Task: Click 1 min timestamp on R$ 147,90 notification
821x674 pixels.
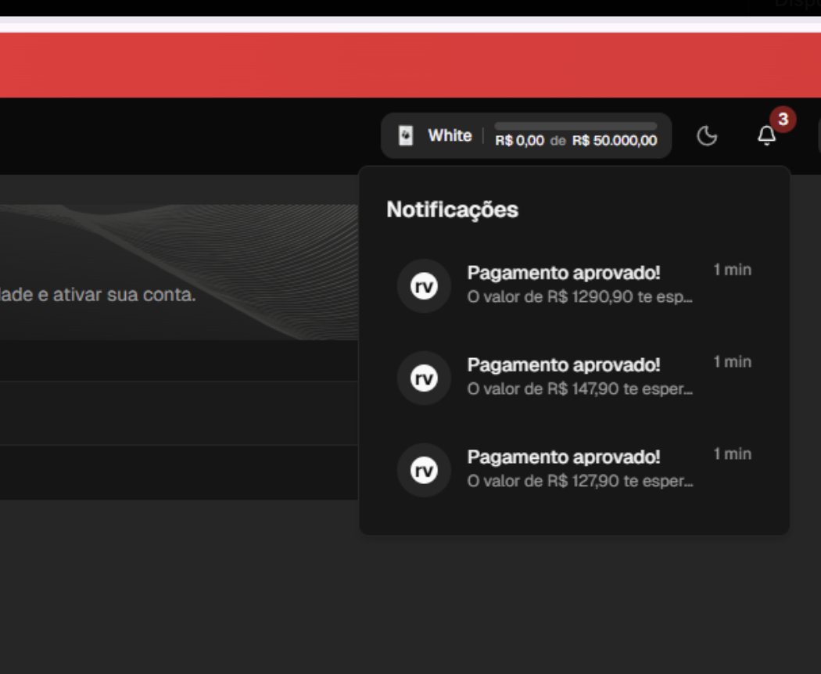Action: pos(733,362)
